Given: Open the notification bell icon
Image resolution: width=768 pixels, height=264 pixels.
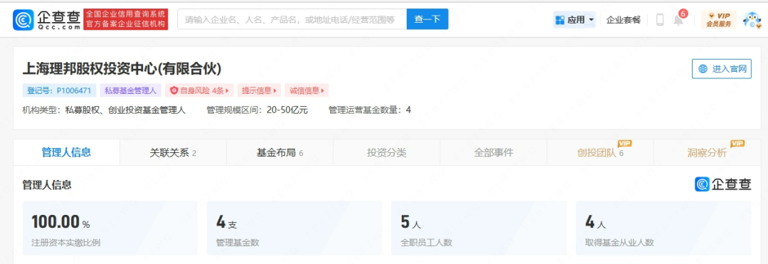Looking at the screenshot, I should 678,20.
